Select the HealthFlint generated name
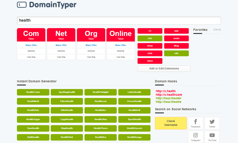238x143 pixels. [67, 137]
